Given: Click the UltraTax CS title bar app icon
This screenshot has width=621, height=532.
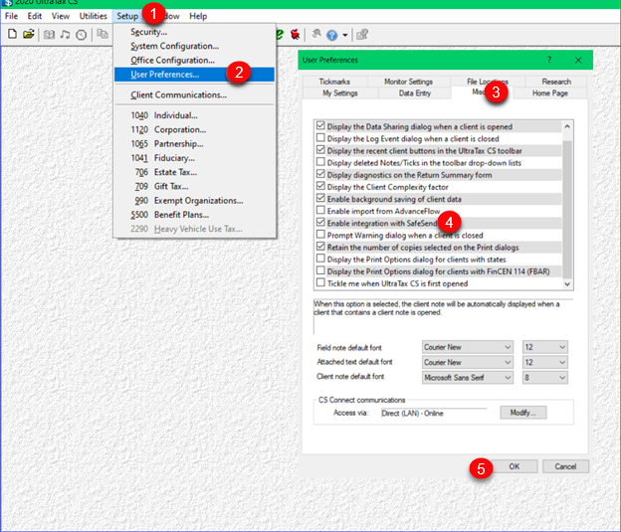Looking at the screenshot, I should [x=6, y=2].
